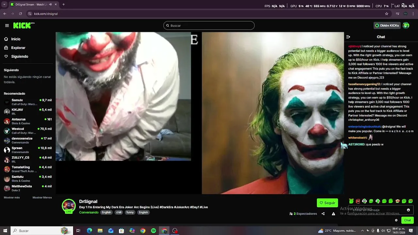Collapse the chat panel arrow icon
Viewport: 418px width, 235px height.
pos(348,37)
